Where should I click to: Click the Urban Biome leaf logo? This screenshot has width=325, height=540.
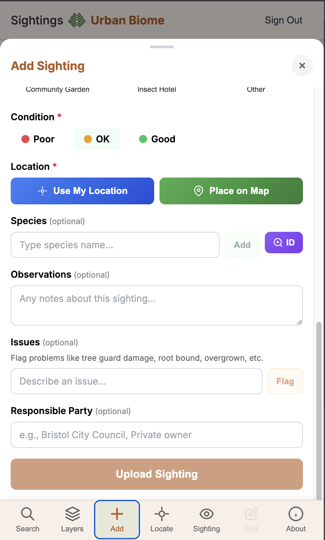77,20
